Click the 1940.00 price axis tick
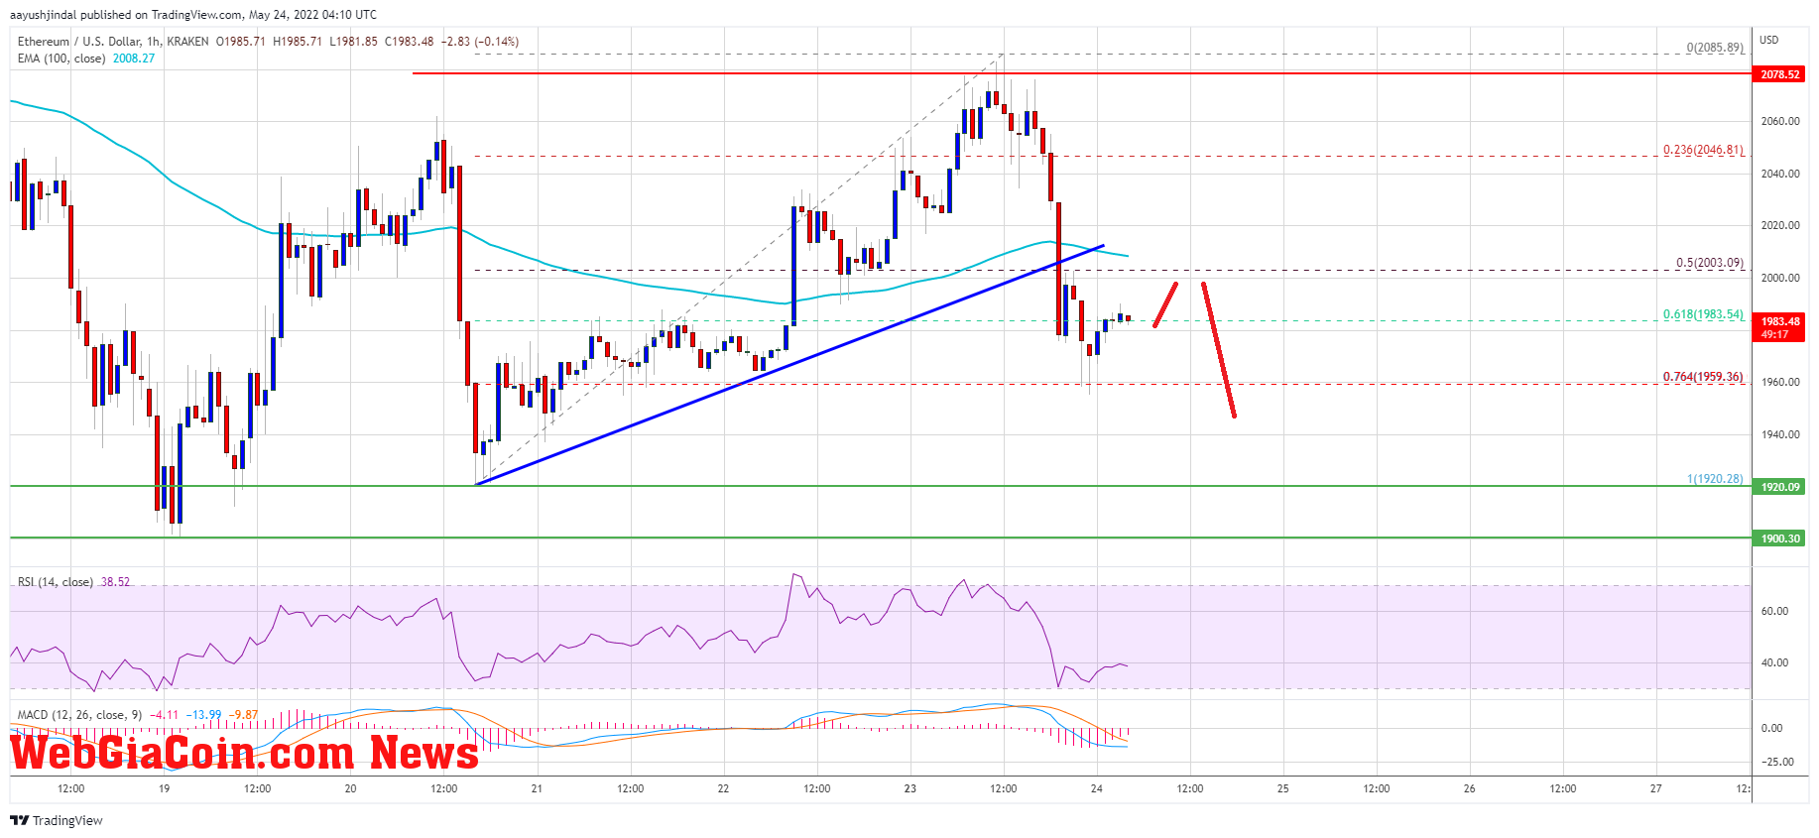Screen dimensions: 1819x838 [1779, 434]
